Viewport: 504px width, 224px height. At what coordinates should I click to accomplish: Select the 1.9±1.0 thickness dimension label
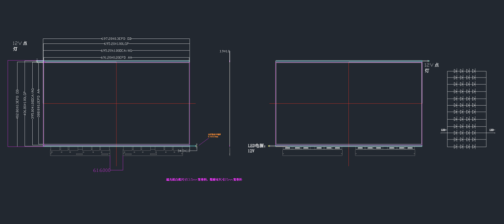[x=225, y=51]
